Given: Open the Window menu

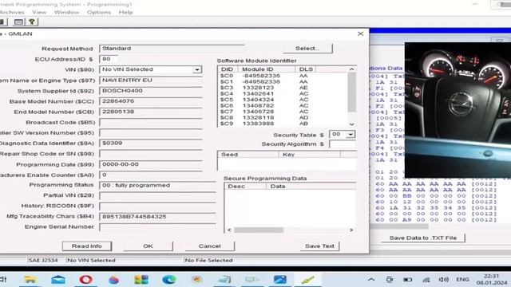Looking at the screenshot, I should tap(66, 12).
